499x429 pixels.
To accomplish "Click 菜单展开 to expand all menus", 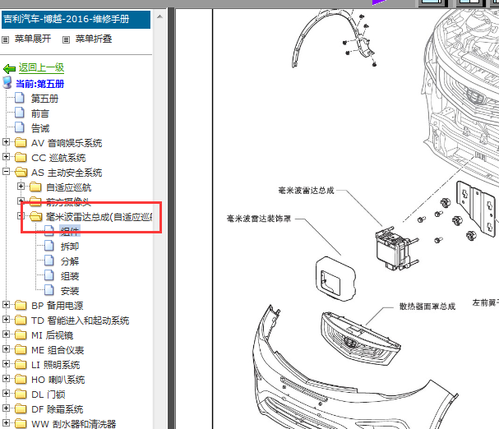I will (33, 39).
